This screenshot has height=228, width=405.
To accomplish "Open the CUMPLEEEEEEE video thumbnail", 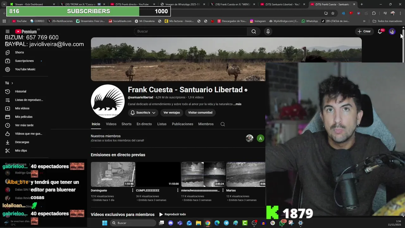I will tap(158, 174).
